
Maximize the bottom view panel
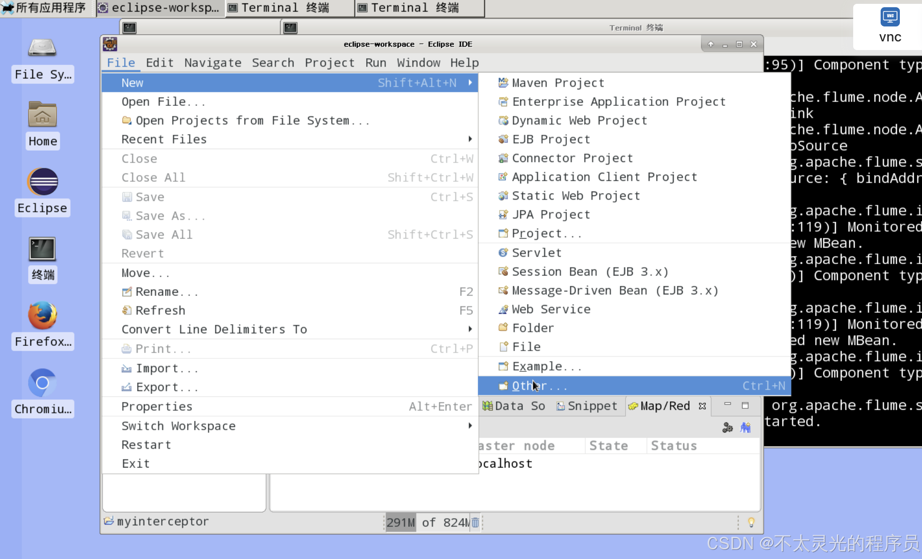pyautogui.click(x=745, y=405)
